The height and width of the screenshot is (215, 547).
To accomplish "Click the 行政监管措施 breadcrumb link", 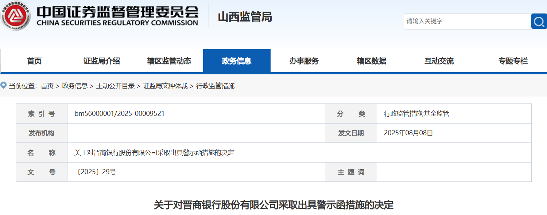I will pyautogui.click(x=215, y=86).
